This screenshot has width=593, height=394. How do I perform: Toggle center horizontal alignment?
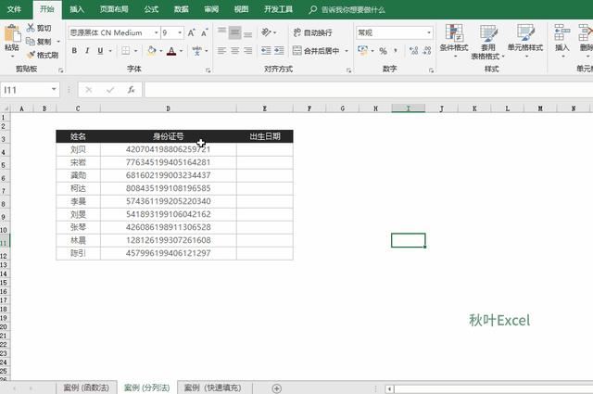(x=234, y=50)
